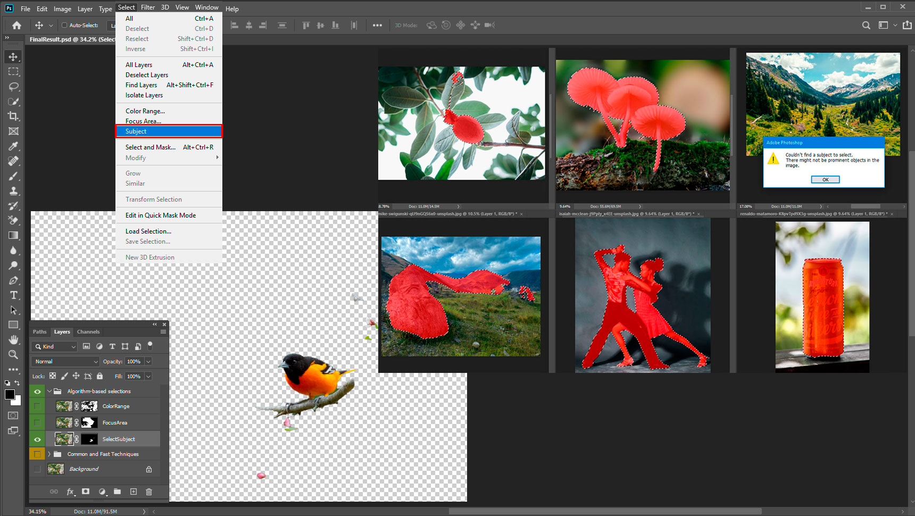The image size is (915, 516).
Task: Click the delete layer trash icon
Action: click(149, 492)
